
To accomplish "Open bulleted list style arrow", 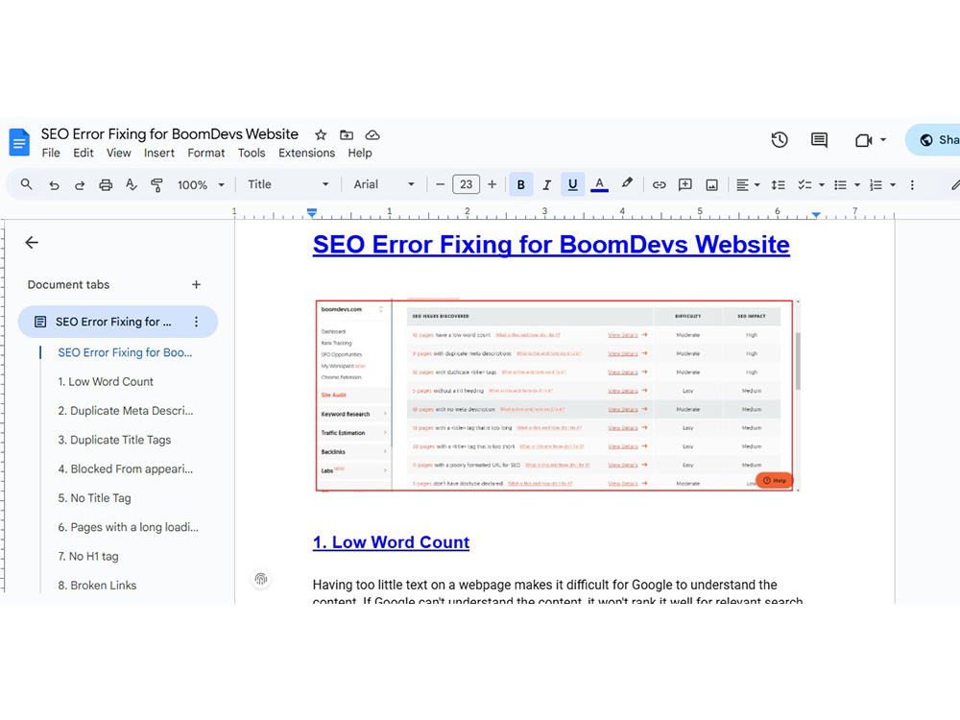I will coord(857,185).
